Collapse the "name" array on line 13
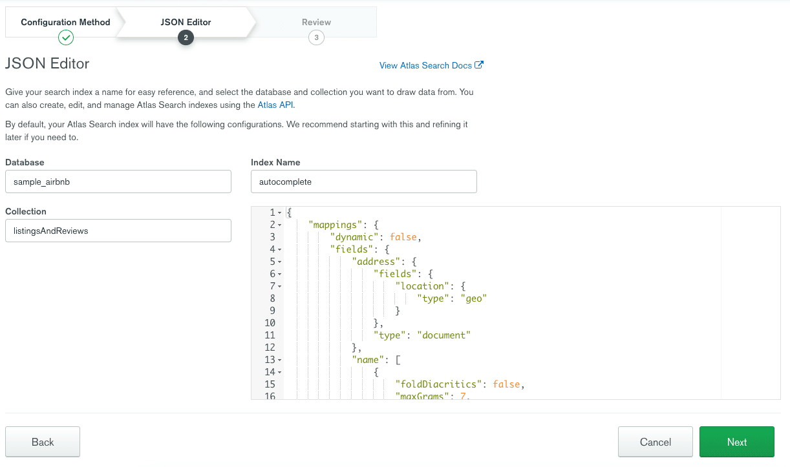 coord(279,360)
